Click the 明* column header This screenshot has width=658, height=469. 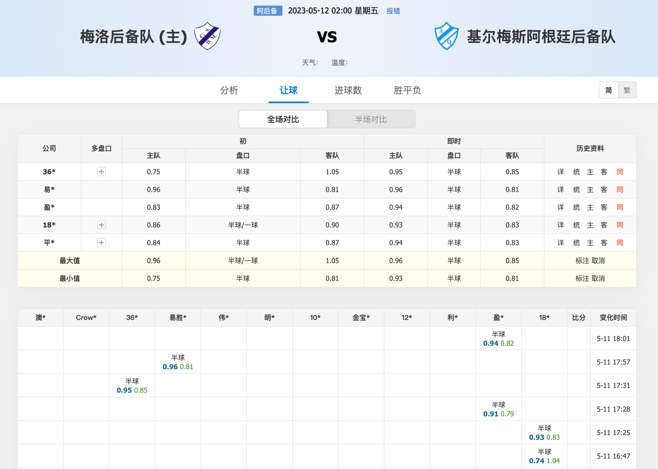click(x=269, y=318)
